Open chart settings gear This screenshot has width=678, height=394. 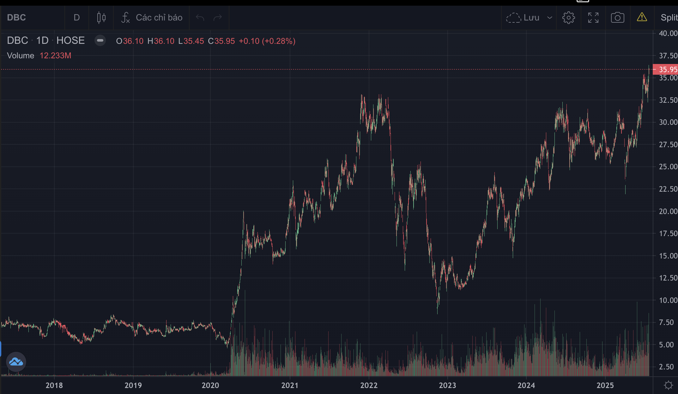click(x=569, y=18)
